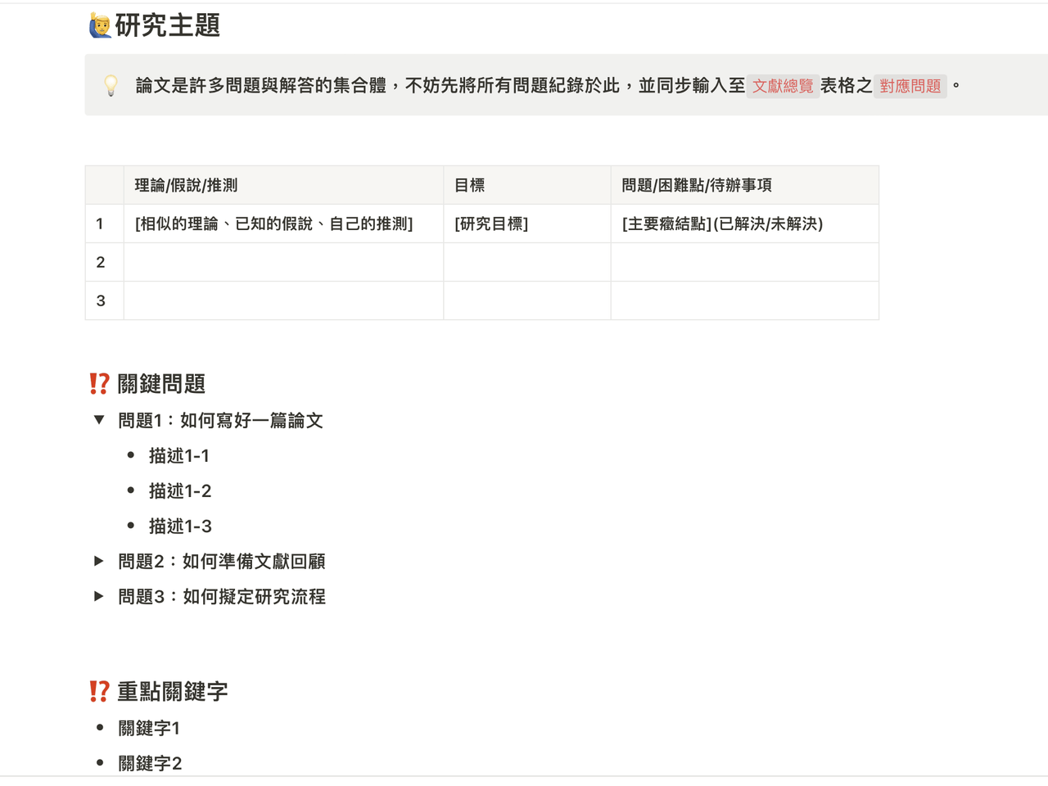Click the 問題3：如何擬定研究流程 text

tap(221, 596)
